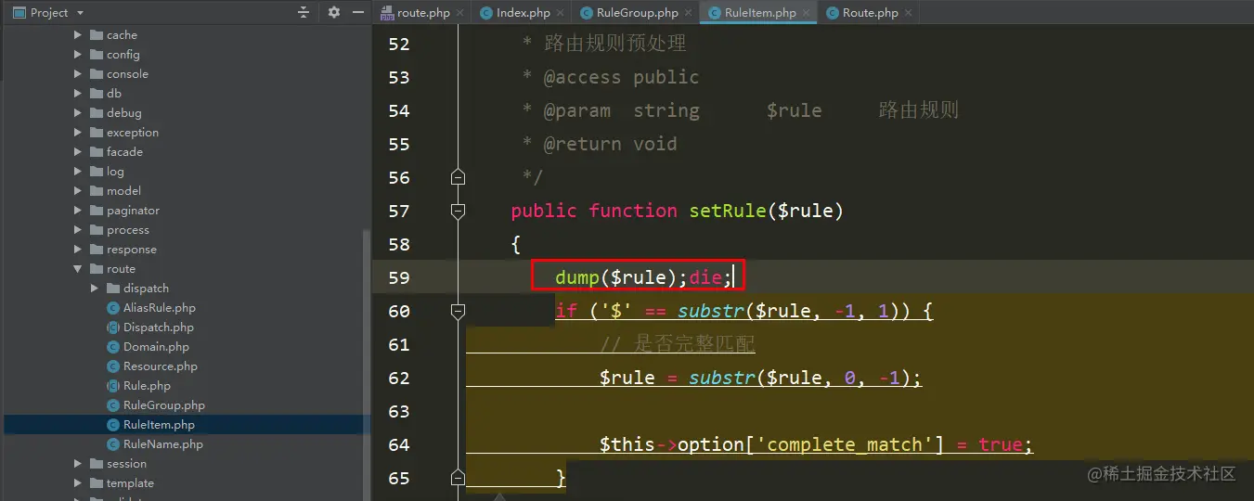1254x501 pixels.
Task: Click the route folder icon
Action: [97, 269]
